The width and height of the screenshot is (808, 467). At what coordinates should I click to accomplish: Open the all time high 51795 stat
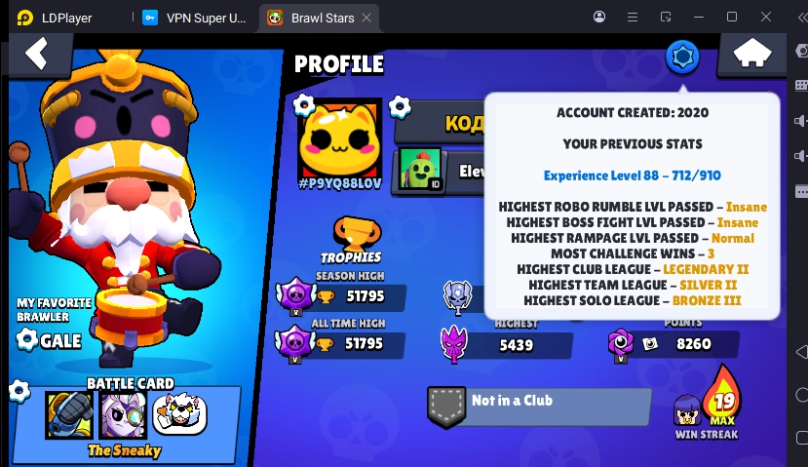340,343
